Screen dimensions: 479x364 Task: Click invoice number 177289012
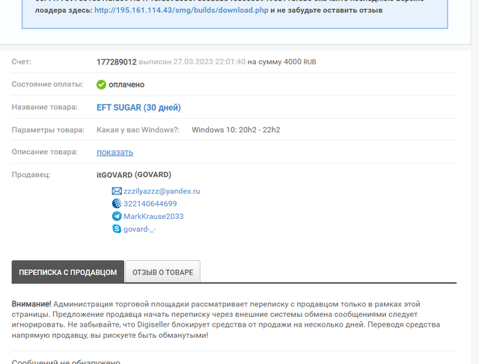click(117, 62)
